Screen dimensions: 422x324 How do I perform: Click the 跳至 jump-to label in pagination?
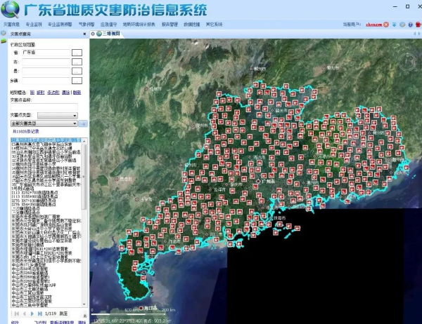[63, 313]
